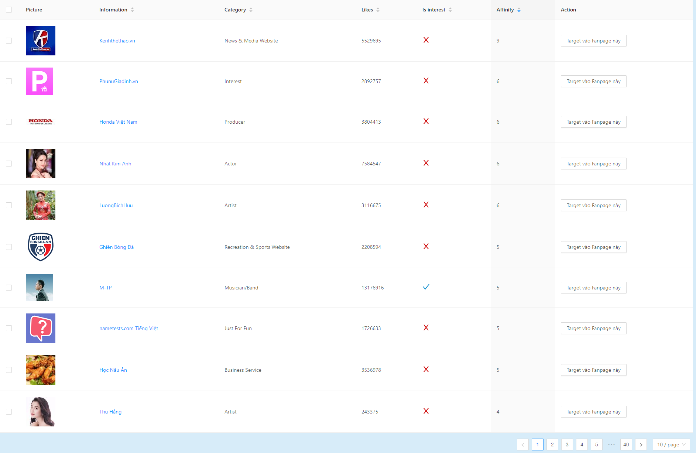Check the Thu Hằng row checkbox
Viewport: 696px width, 453px height.
click(x=9, y=412)
